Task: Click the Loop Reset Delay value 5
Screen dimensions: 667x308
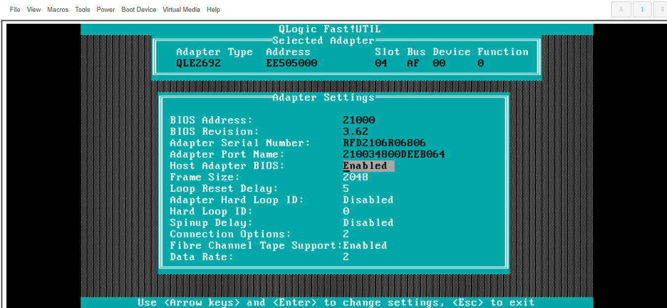Action: pos(346,188)
